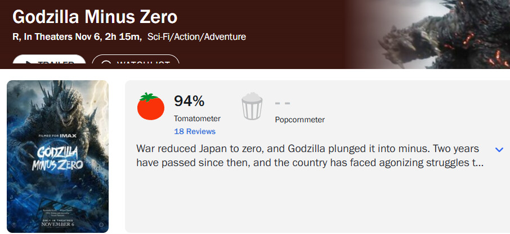This screenshot has width=510, height=234.
Task: Open the Godzilla Minus Zero poster thumbnail
Action: point(57,157)
